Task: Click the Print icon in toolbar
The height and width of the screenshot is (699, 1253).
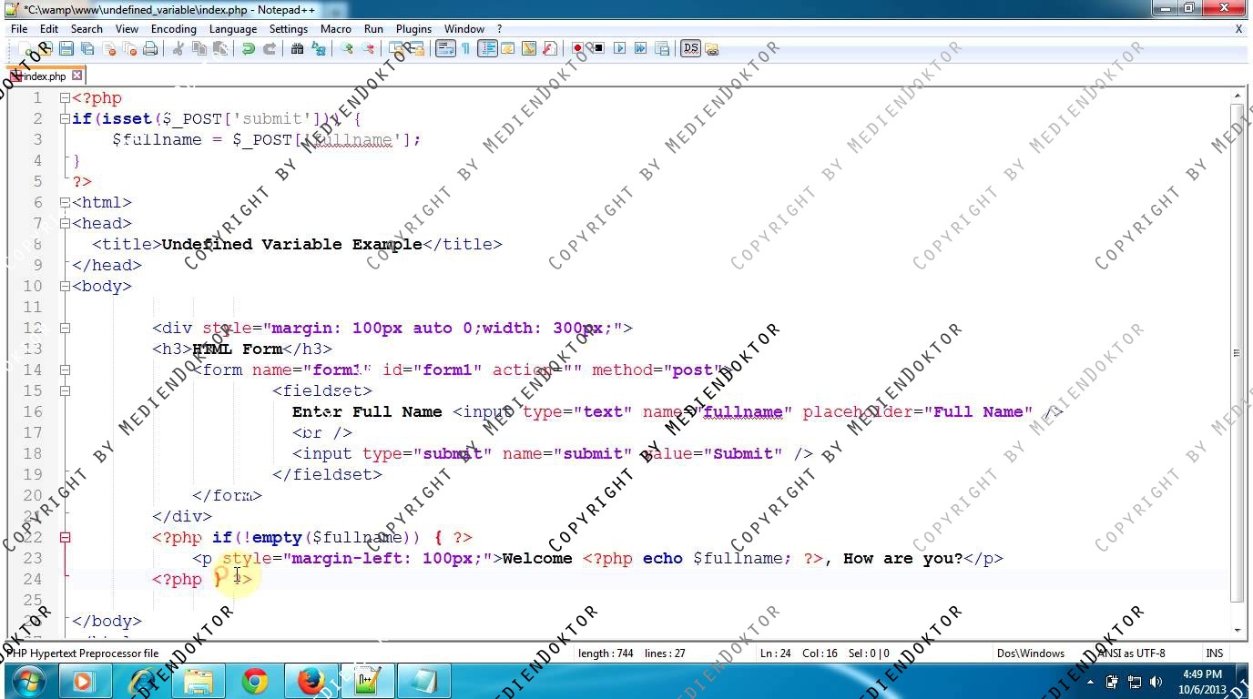Action: pyautogui.click(x=150, y=49)
